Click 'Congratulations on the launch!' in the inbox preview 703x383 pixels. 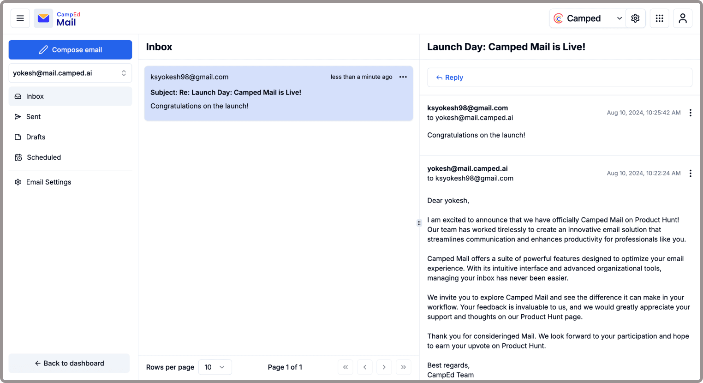click(x=199, y=106)
